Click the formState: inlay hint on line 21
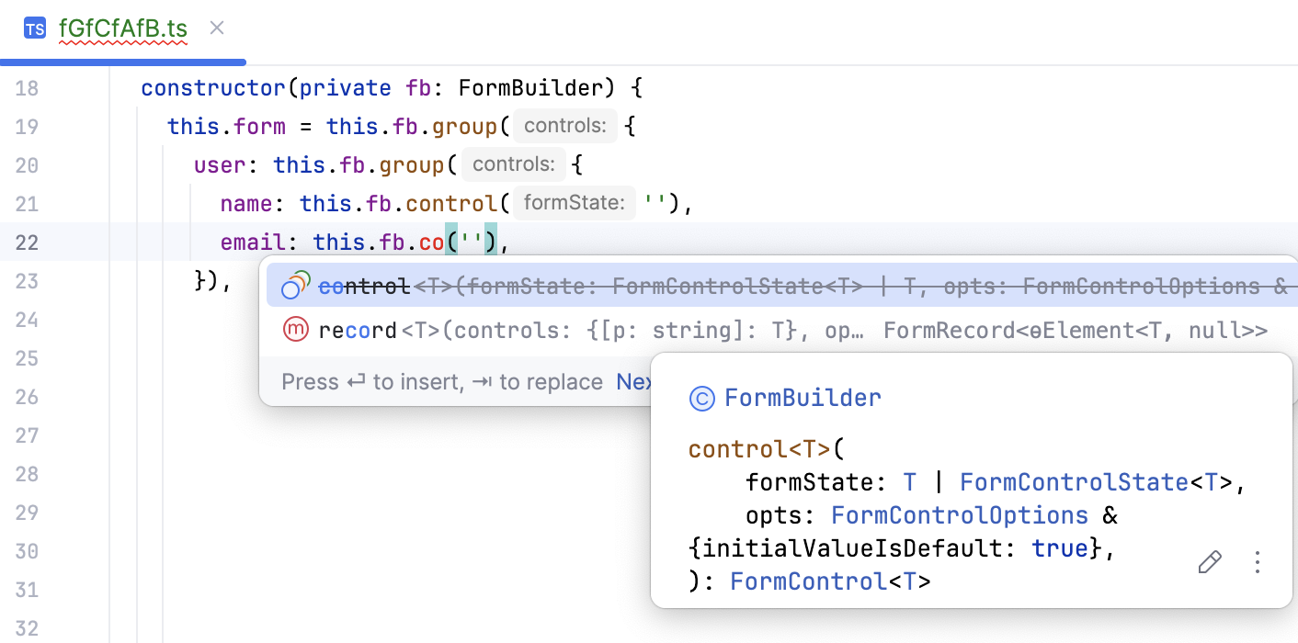Viewport: 1298px width, 643px height. coord(573,202)
